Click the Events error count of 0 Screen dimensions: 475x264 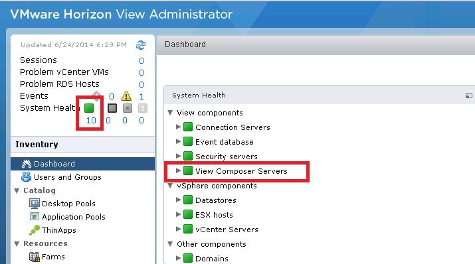pyautogui.click(x=112, y=96)
